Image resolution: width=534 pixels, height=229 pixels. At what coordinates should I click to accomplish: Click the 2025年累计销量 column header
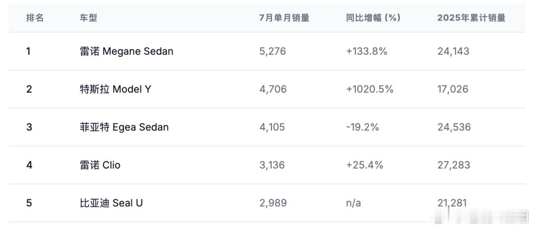point(471,18)
